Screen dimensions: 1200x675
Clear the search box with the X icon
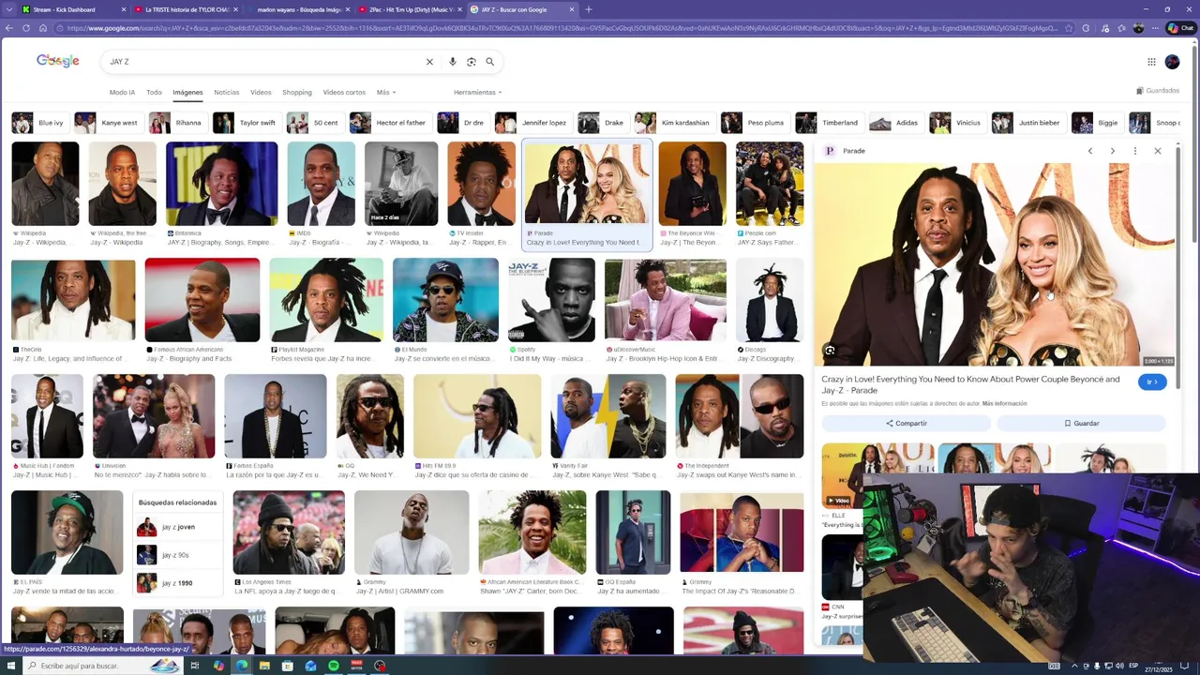coord(429,62)
